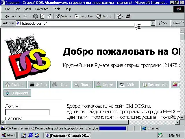Click the Show Desktop quick launch icon
The width and height of the screenshot is (185, 139).
pos(24,135)
